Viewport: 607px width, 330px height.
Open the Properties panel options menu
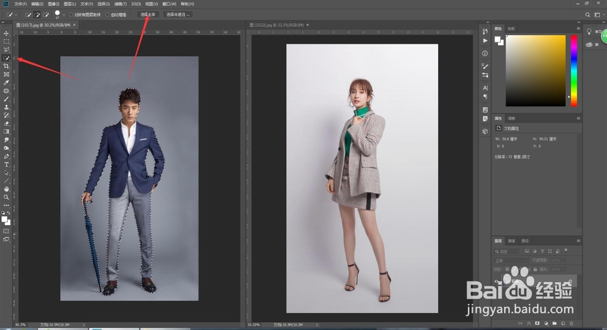pyautogui.click(x=578, y=118)
